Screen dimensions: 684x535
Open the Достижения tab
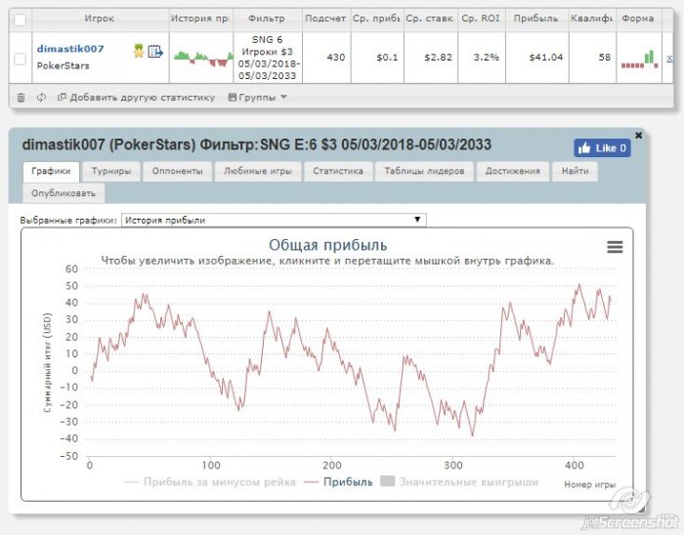pyautogui.click(x=513, y=171)
